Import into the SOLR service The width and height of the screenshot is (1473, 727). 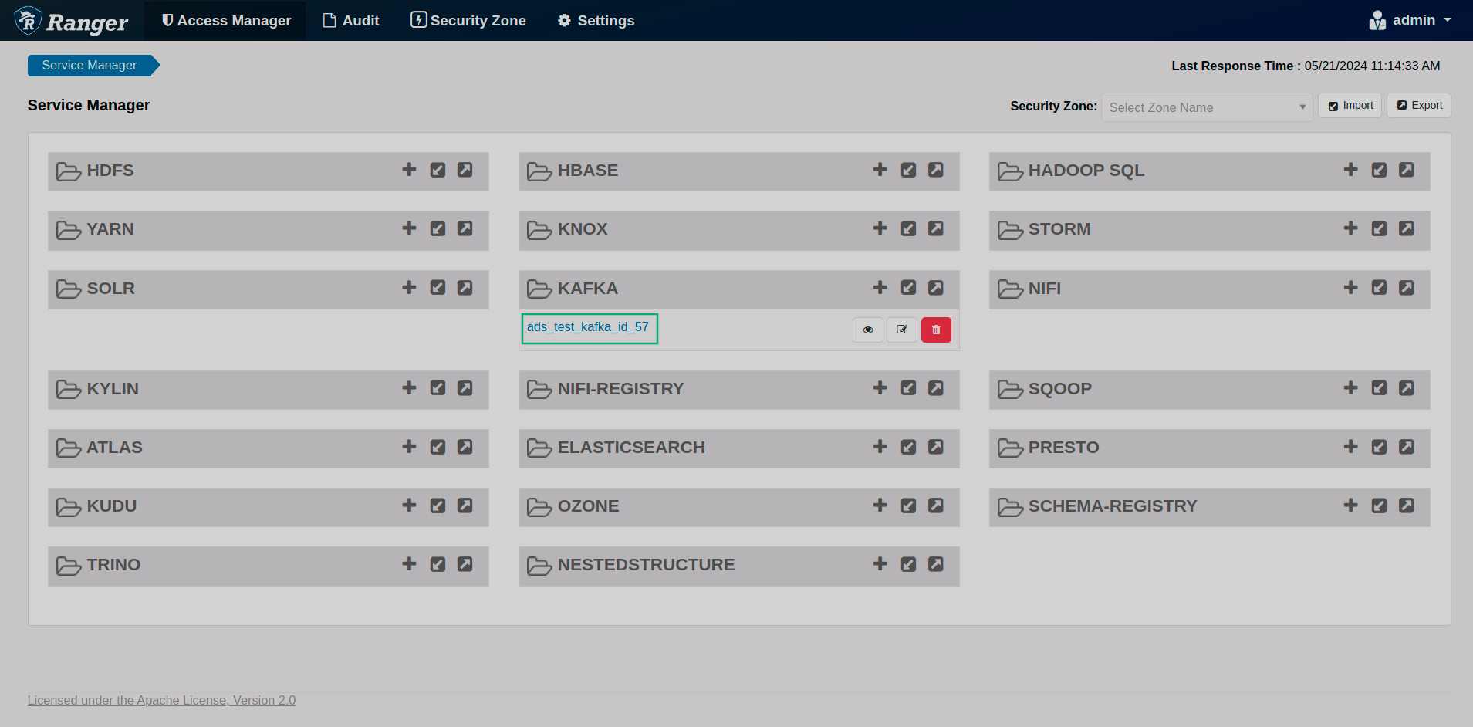pos(438,288)
